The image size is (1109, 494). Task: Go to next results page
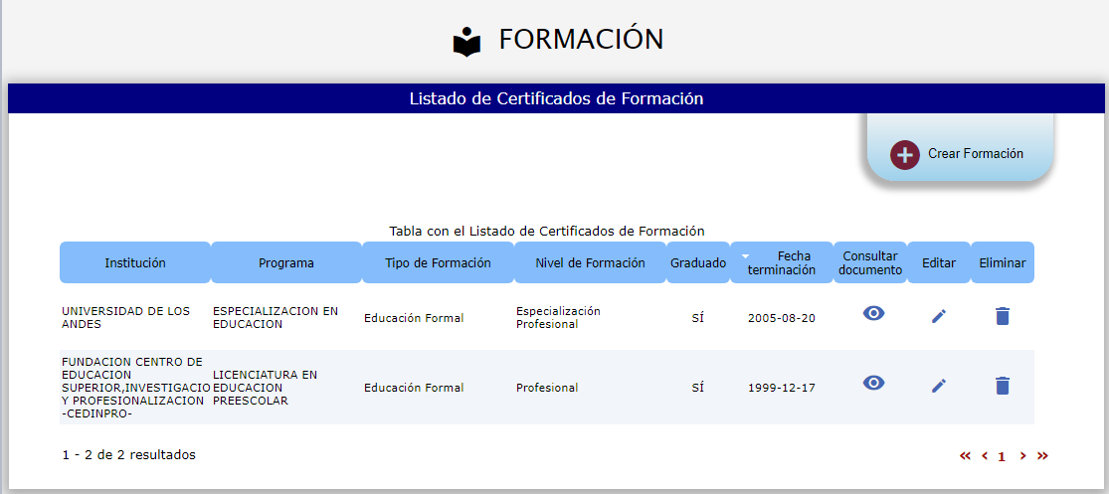tap(1022, 456)
